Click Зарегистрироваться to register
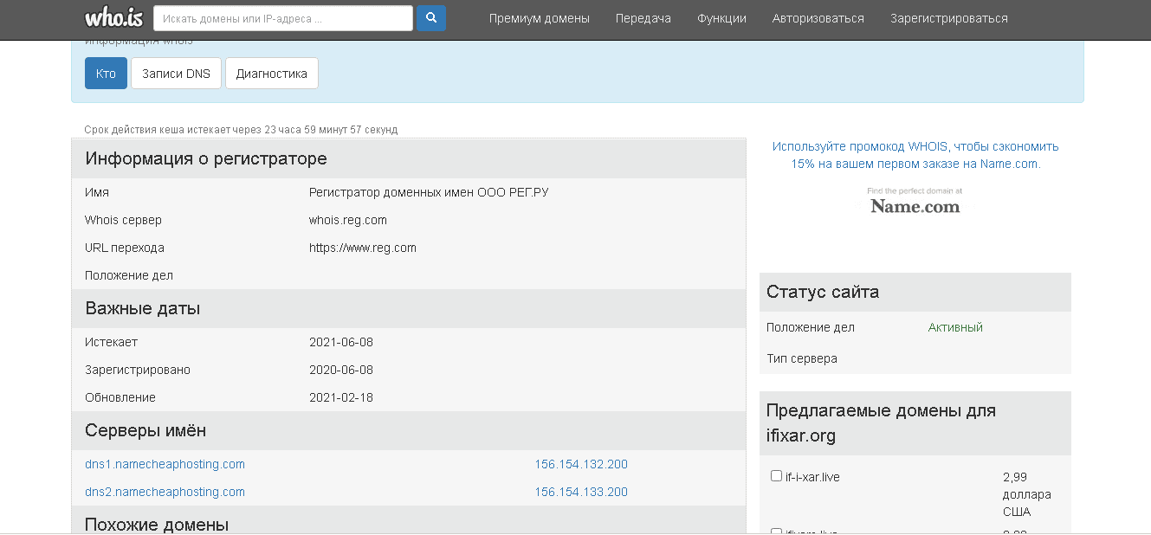The width and height of the screenshot is (1151, 535). (944, 17)
